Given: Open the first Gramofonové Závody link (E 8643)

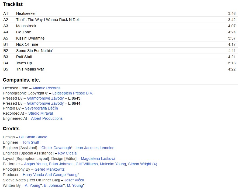Looking at the screenshot, I should click(x=45, y=98).
